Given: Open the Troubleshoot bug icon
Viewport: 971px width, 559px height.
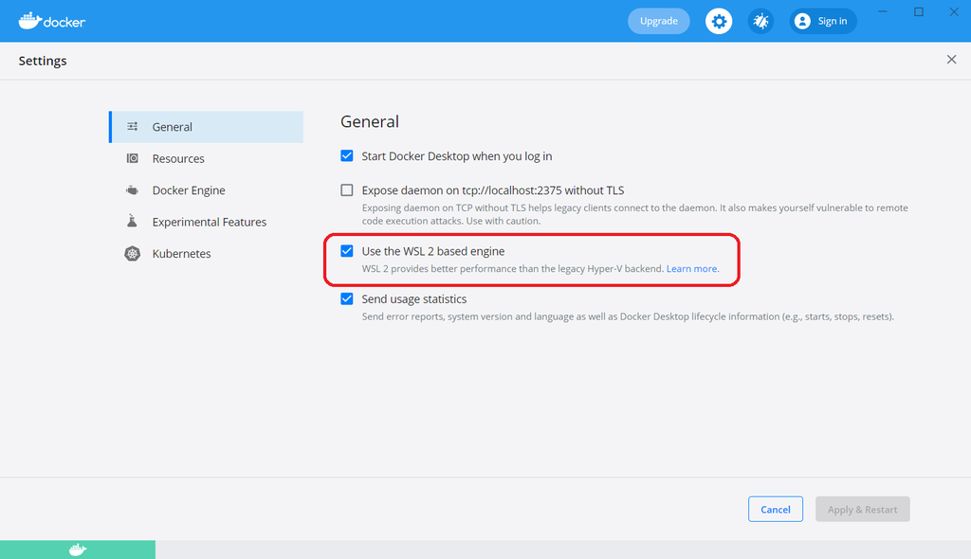Looking at the screenshot, I should [760, 21].
